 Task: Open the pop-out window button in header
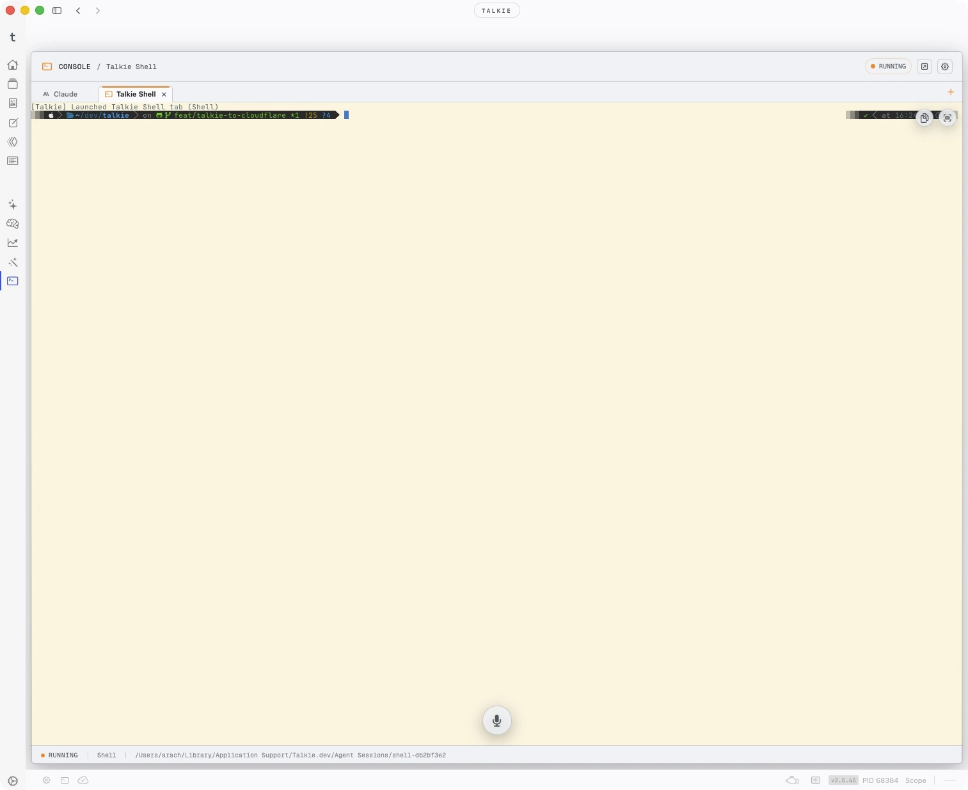[x=924, y=67]
